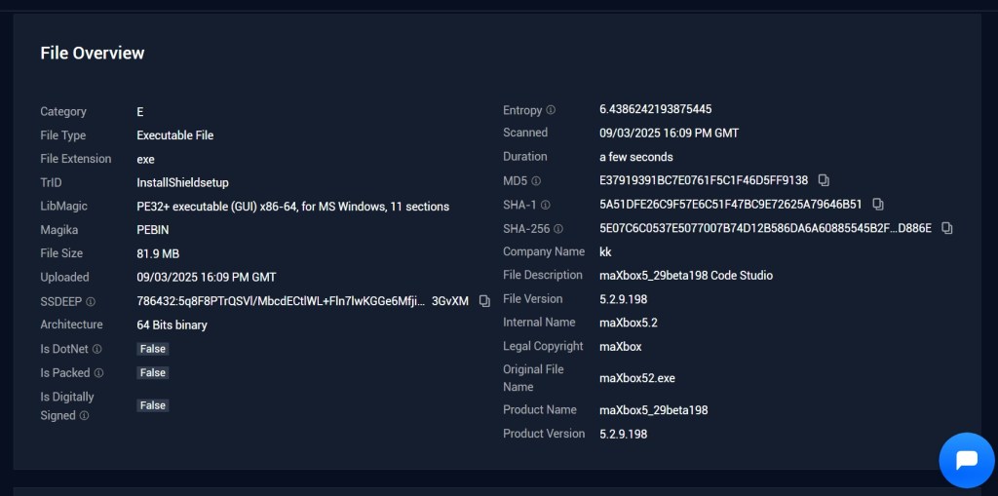Click the False badge for Digitally Signed

coord(153,405)
